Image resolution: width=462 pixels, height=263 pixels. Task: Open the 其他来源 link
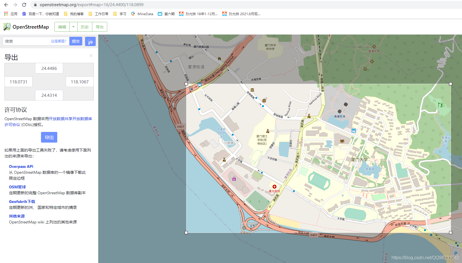pos(17,216)
